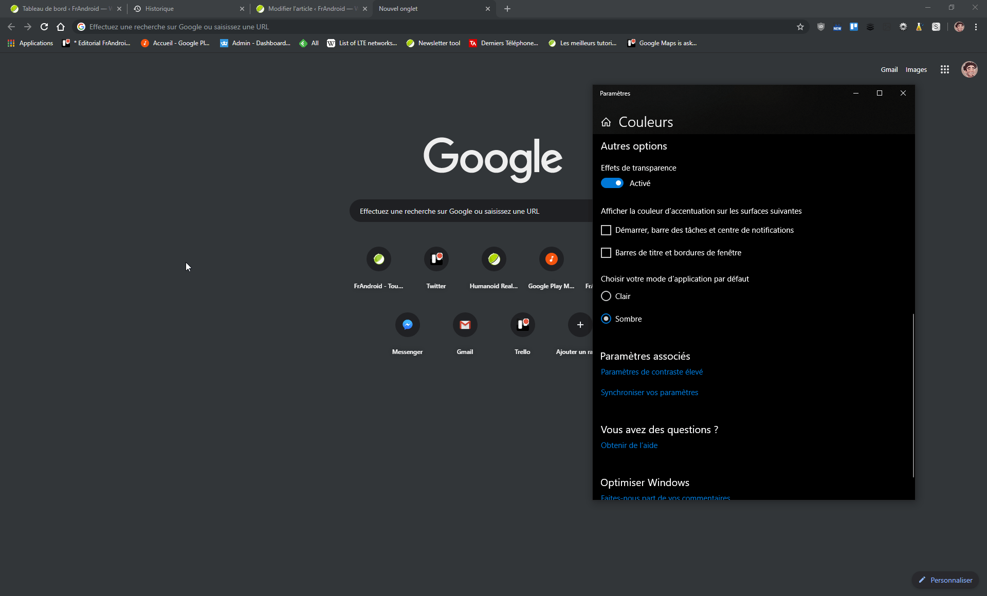Open Chrome three-dot menu
Screen dimensions: 987x596
pyautogui.click(x=976, y=27)
